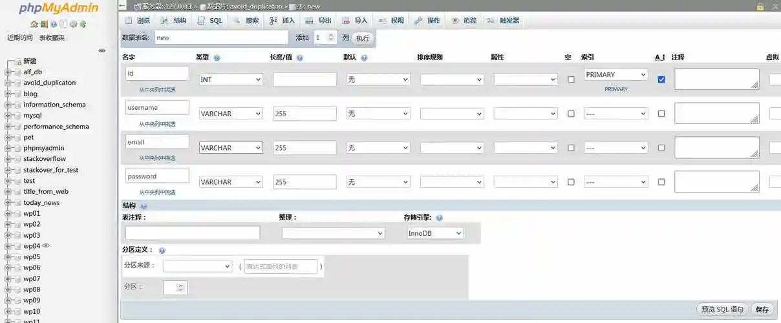
Task: Open the INT type dropdown for id
Action: point(231,79)
